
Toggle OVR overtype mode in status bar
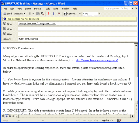click(x=96, y=120)
